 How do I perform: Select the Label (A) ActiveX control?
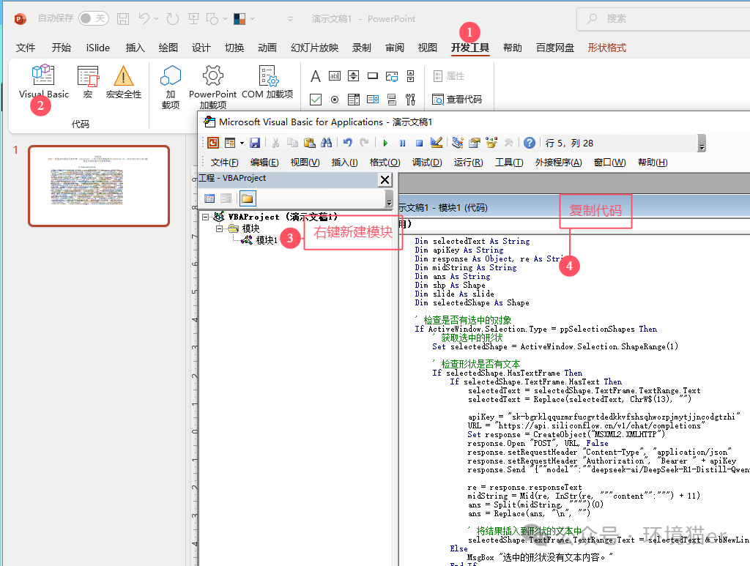tap(315, 76)
